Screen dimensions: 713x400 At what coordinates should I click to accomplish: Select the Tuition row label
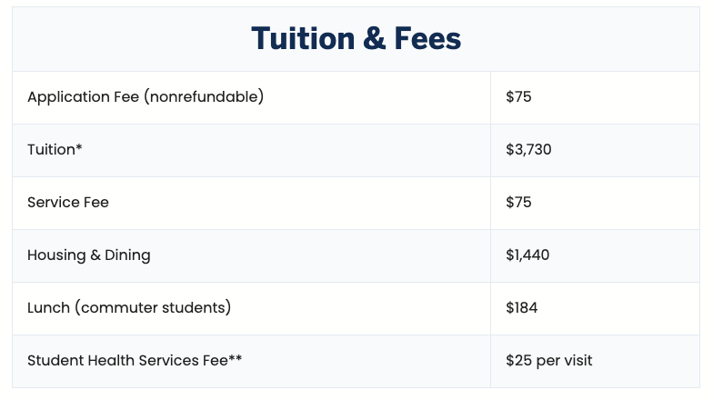pos(52,149)
